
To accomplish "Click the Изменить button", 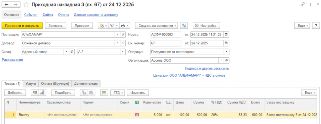I will click(138, 93).
